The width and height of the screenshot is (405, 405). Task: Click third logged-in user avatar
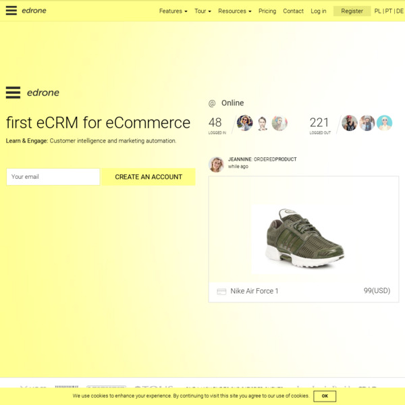[x=279, y=124]
